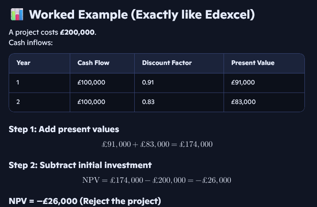
Task: Click the Step 2 Subtract initial investment heading
Action: click(80, 165)
